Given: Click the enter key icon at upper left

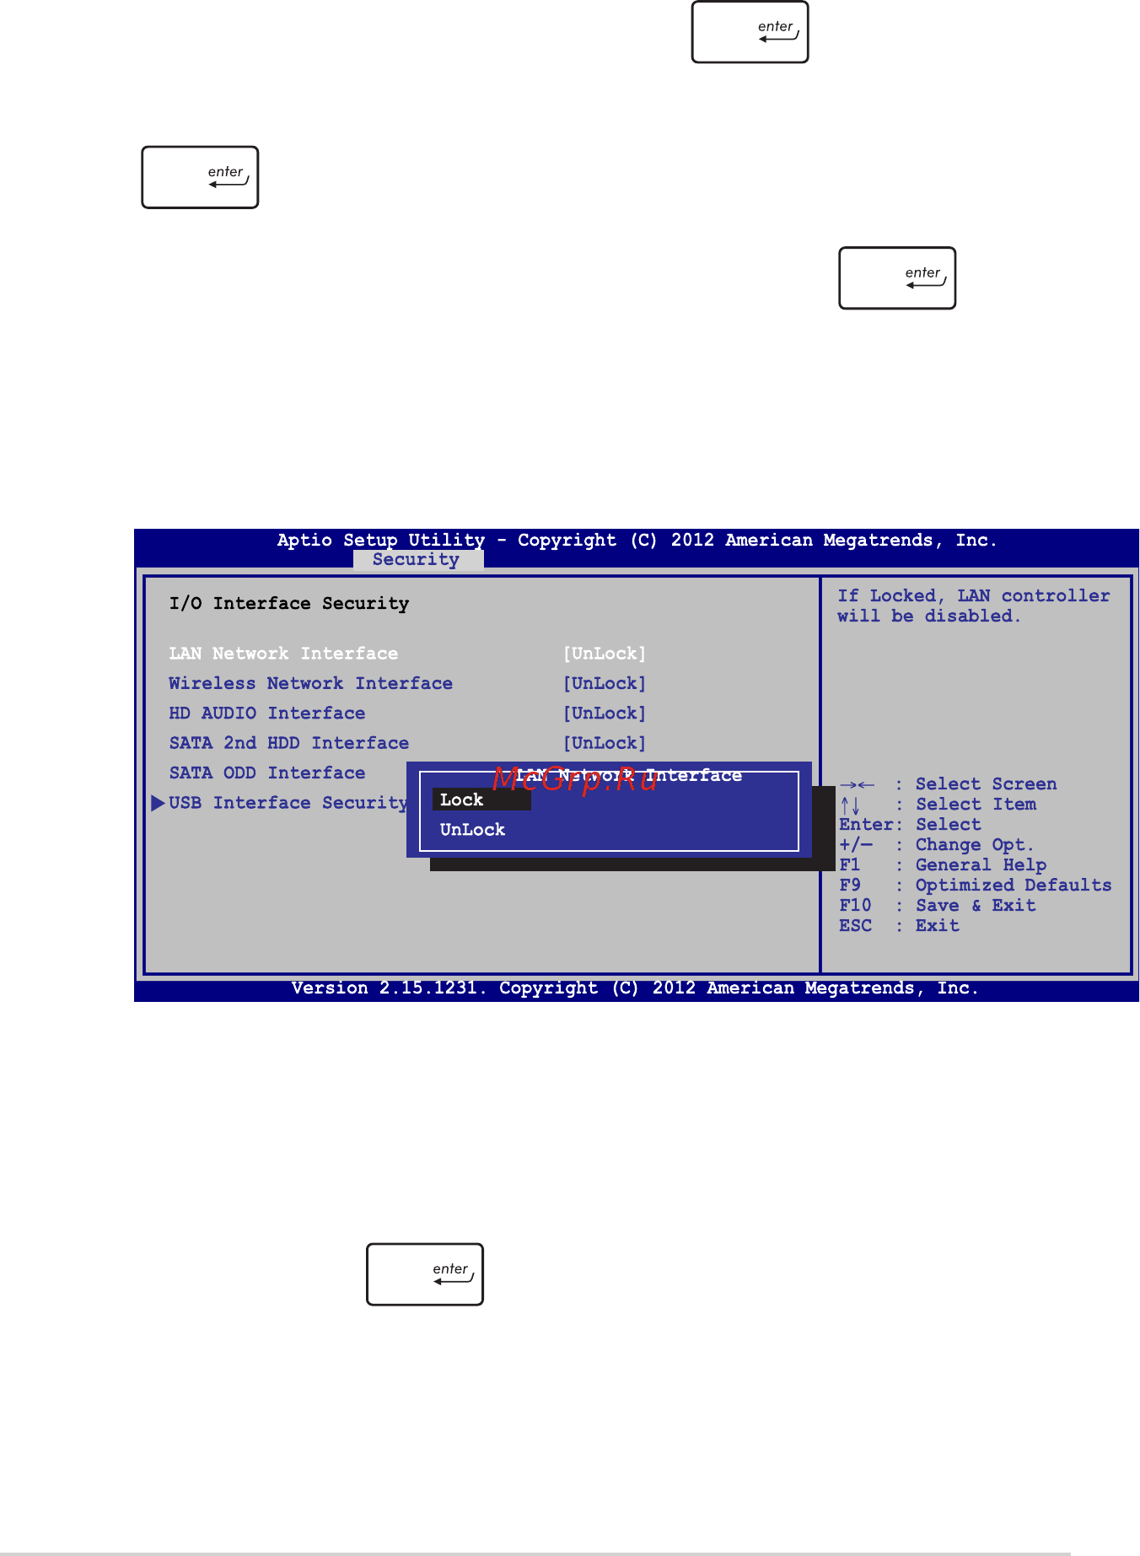Looking at the screenshot, I should [x=200, y=177].
